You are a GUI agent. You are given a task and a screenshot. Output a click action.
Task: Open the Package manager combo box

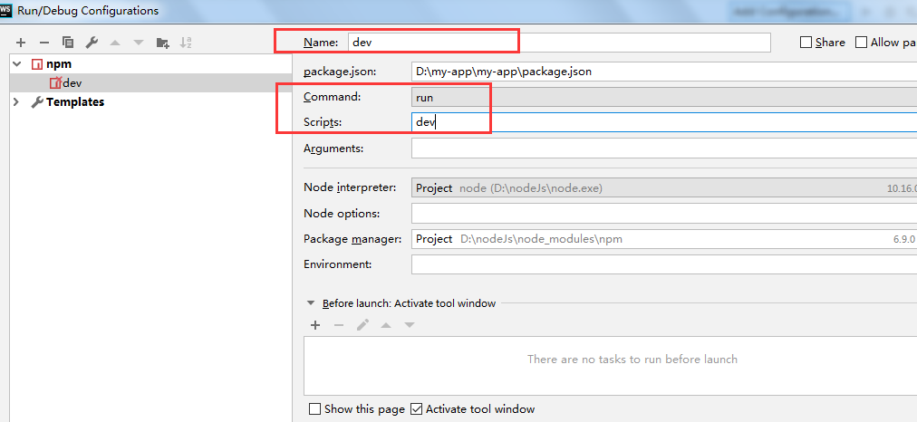click(x=664, y=239)
